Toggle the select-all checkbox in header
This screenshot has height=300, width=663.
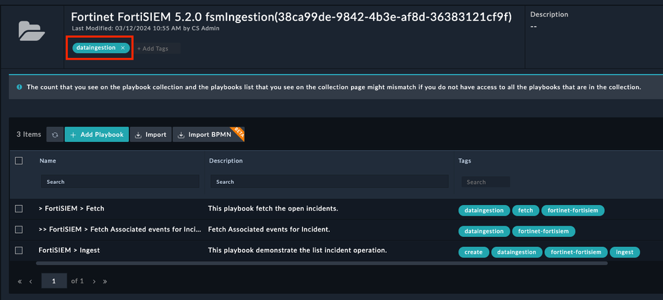click(19, 161)
